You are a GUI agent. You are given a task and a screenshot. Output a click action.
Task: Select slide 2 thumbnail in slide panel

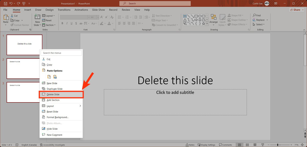point(24,69)
